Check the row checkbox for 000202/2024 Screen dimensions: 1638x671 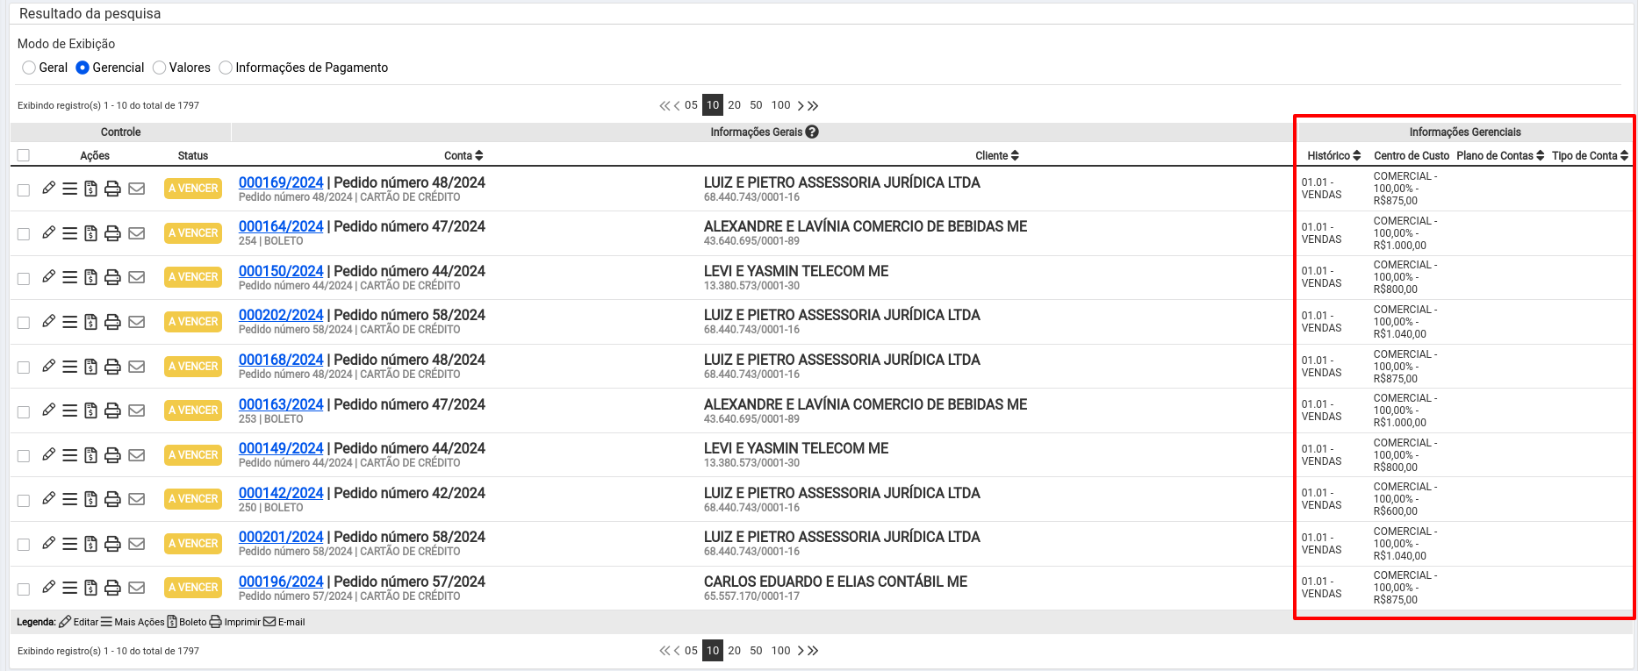click(24, 323)
